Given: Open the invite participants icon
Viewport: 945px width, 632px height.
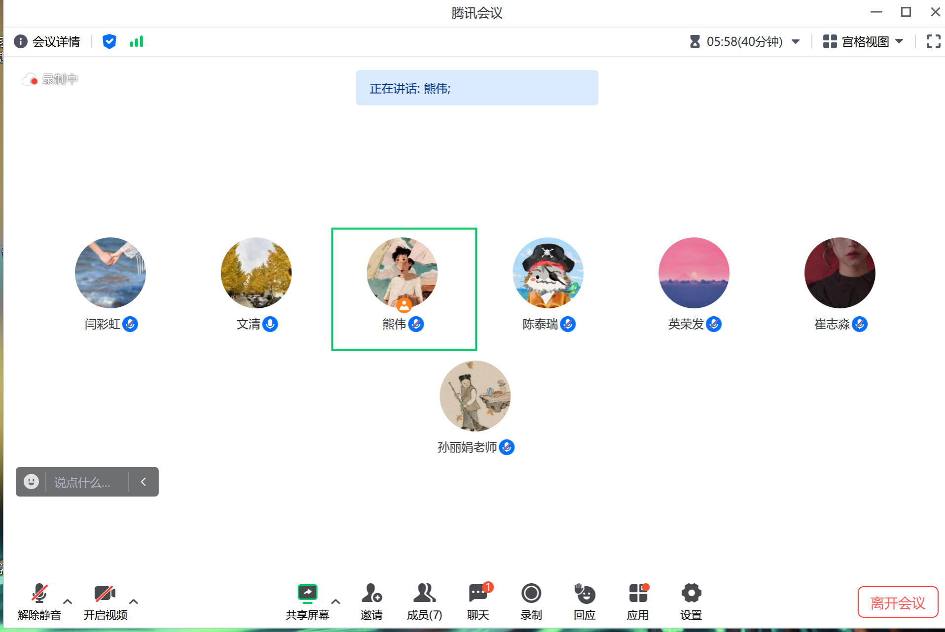Looking at the screenshot, I should tap(371, 601).
